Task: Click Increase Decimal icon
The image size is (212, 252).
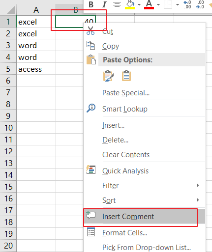Action: pos(187,4)
